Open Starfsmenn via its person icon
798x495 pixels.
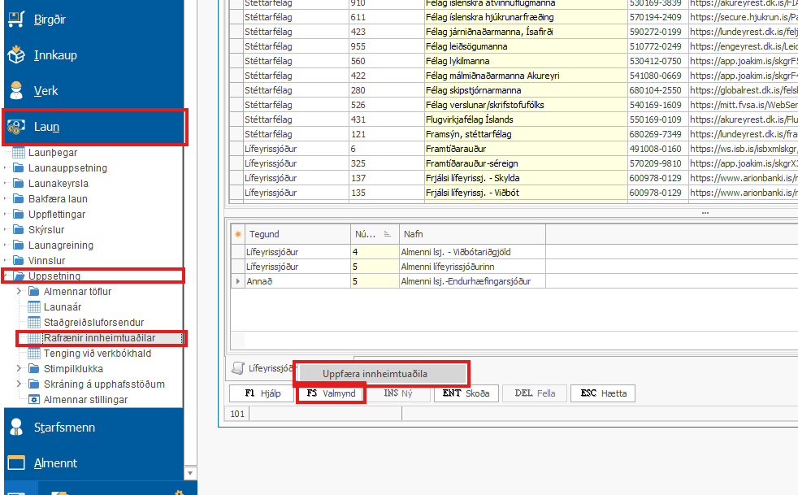(16, 427)
